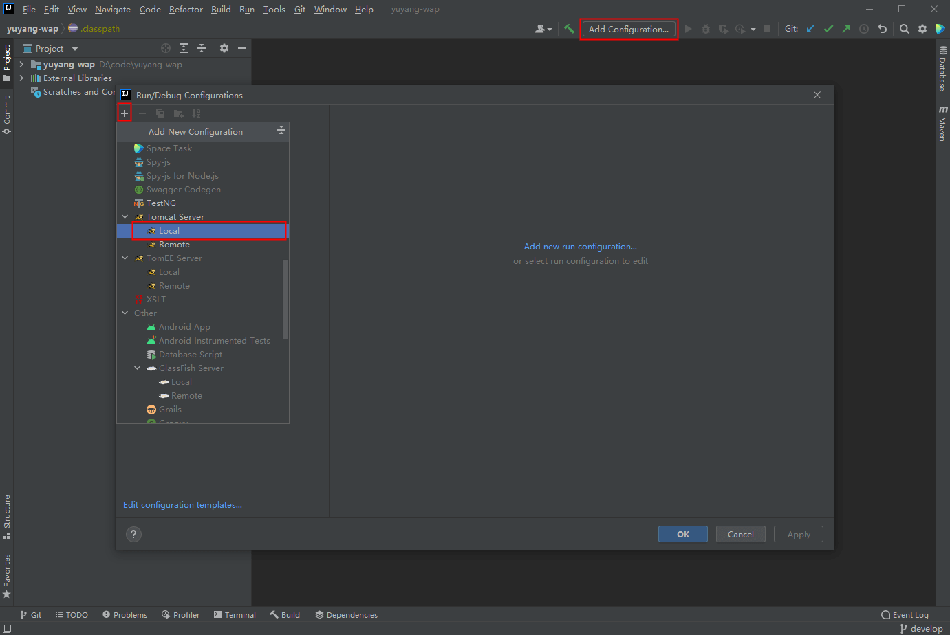Expand the yuyang-wap project node
Screen dimensions: 950x635
(x=21, y=65)
